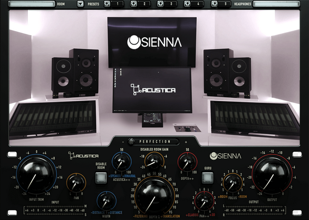Image resolution: width=309 pixels, height=220 pixels.
Task: Click the -ROOM label near Focus
Action: [243, 197]
